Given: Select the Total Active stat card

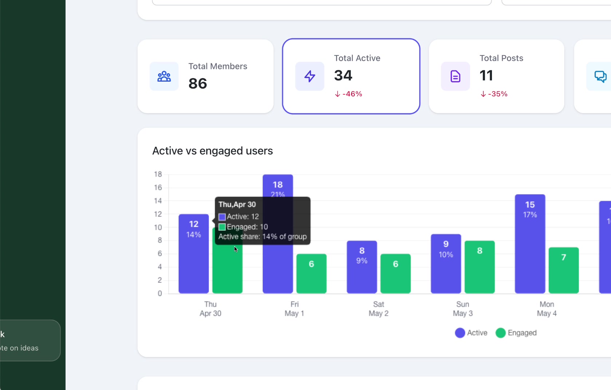Looking at the screenshot, I should (x=351, y=76).
